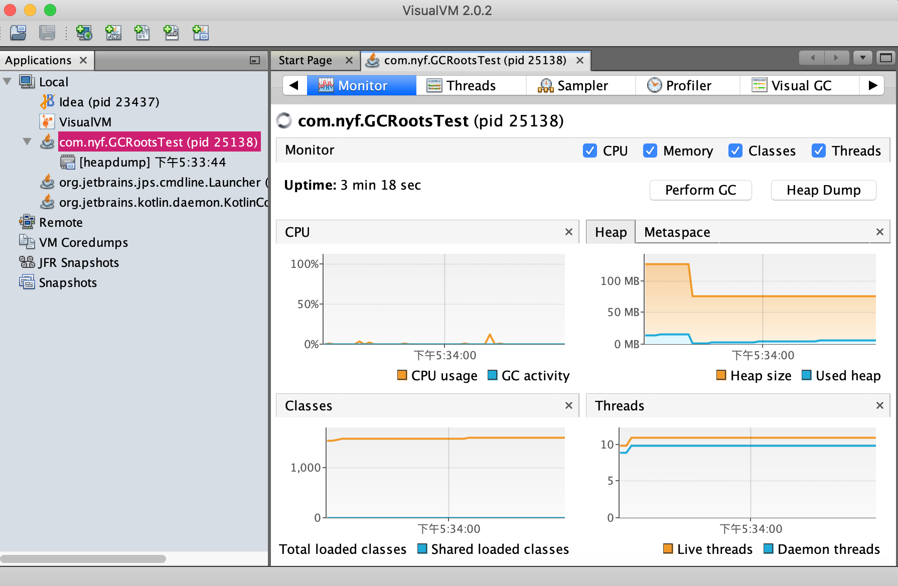Click the kotlin.daemon Java process icon
This screenshot has height=586, width=898.
coord(47,202)
